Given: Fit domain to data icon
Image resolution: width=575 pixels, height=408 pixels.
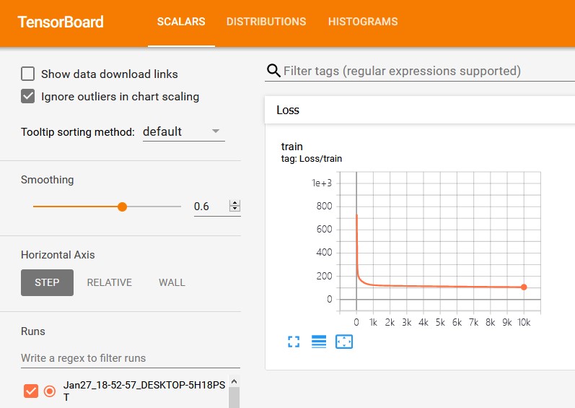Looking at the screenshot, I should [344, 342].
